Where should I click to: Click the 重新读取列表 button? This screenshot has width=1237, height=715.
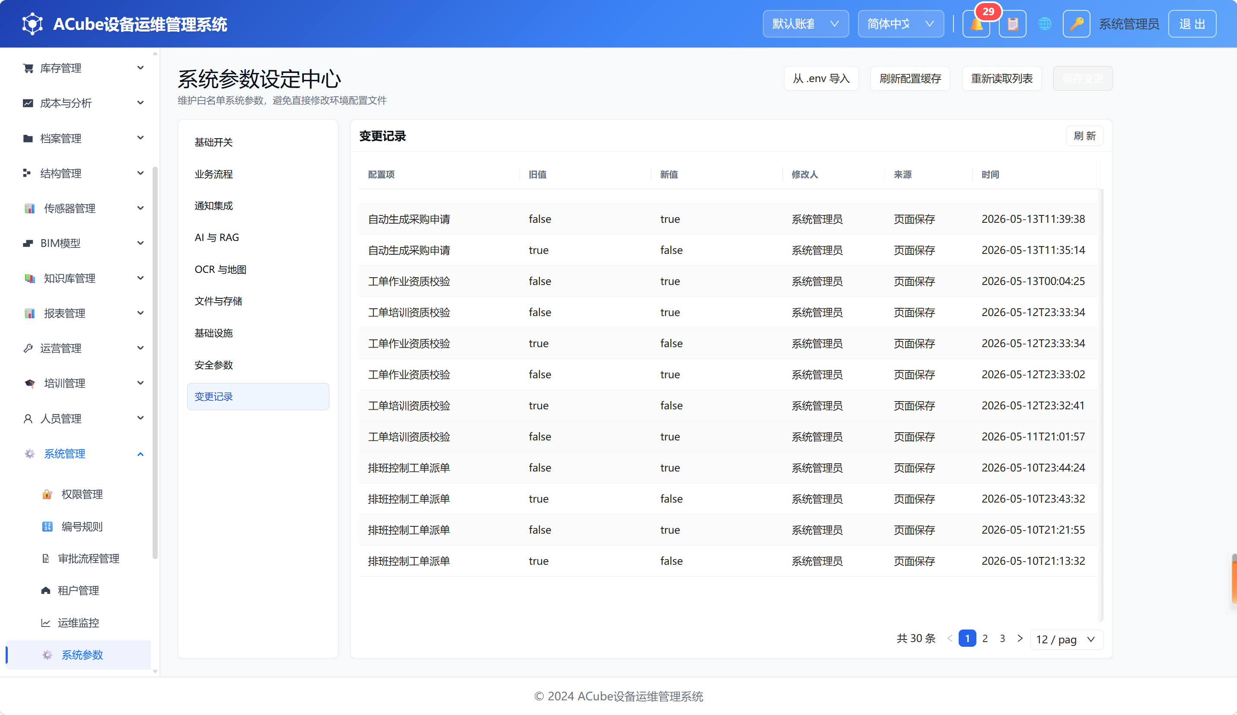(x=1001, y=79)
